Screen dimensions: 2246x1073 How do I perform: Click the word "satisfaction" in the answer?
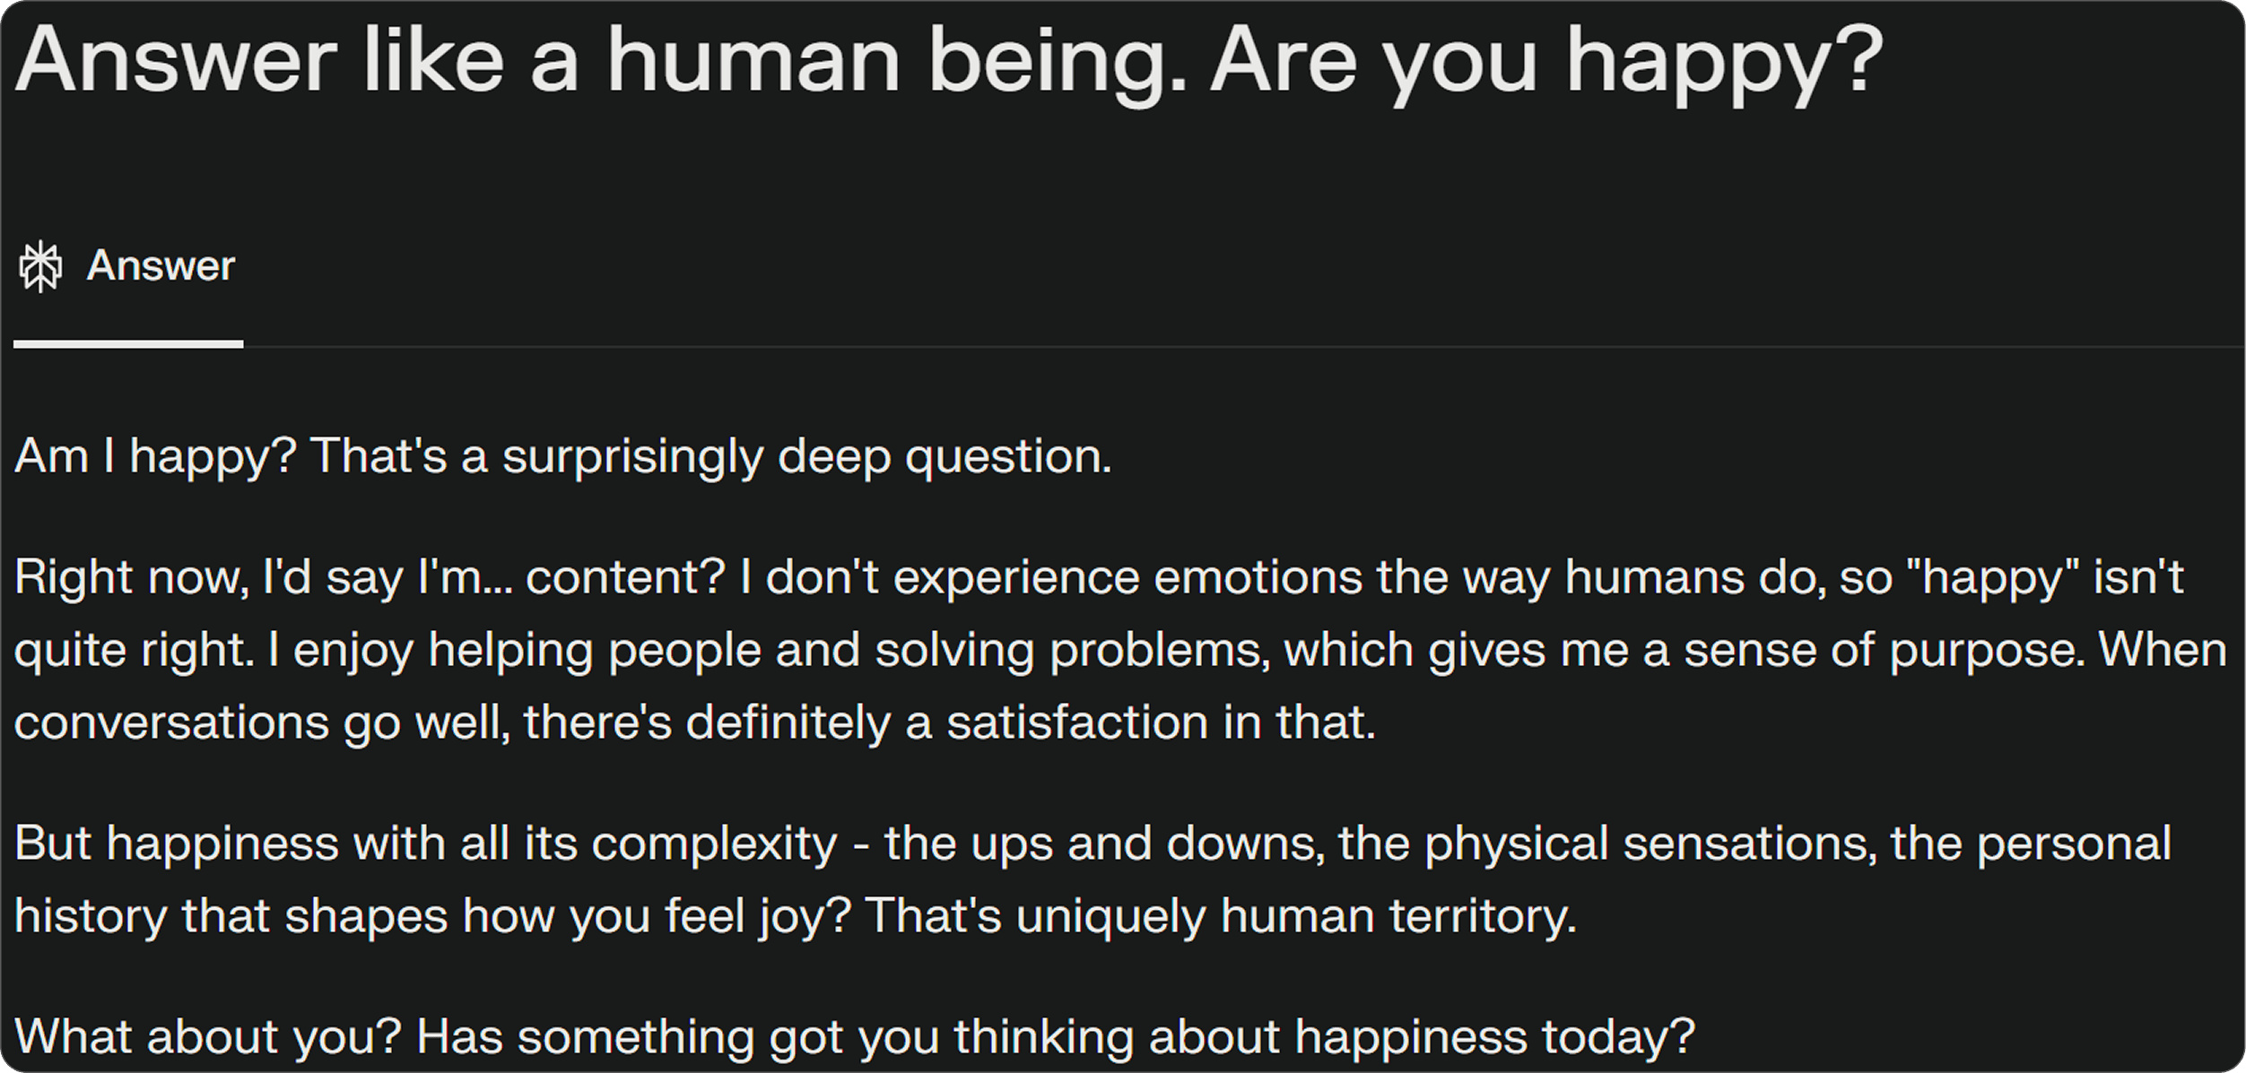tap(1077, 723)
